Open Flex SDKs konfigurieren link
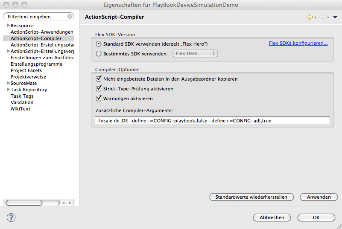This screenshot has width=342, height=229. (x=298, y=43)
